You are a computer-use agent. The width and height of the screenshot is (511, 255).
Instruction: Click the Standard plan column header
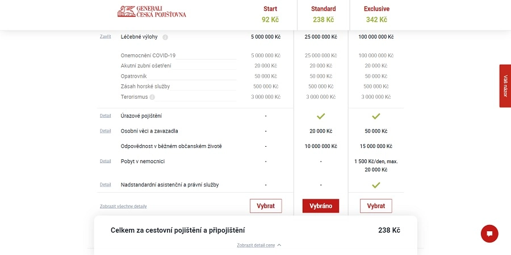(x=323, y=14)
